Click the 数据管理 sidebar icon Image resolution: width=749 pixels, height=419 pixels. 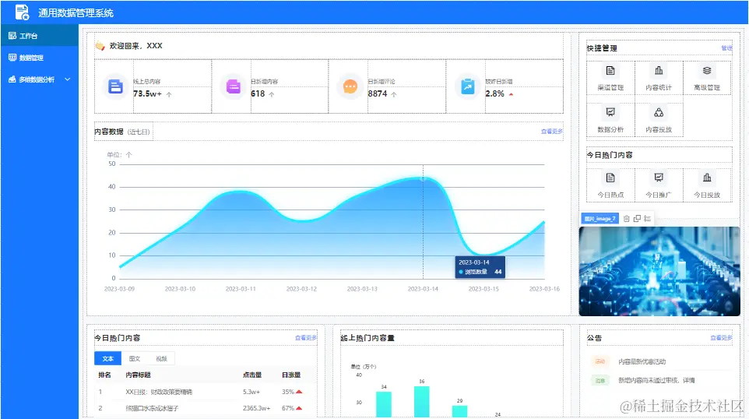(x=12, y=58)
